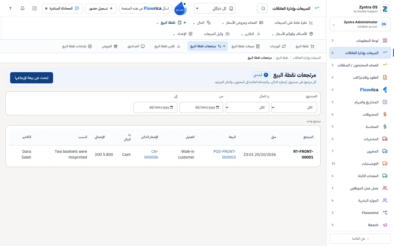Click the المخزون truck icon
Image resolution: width=394 pixels, height=246 pixels.
pyautogui.click(x=385, y=151)
